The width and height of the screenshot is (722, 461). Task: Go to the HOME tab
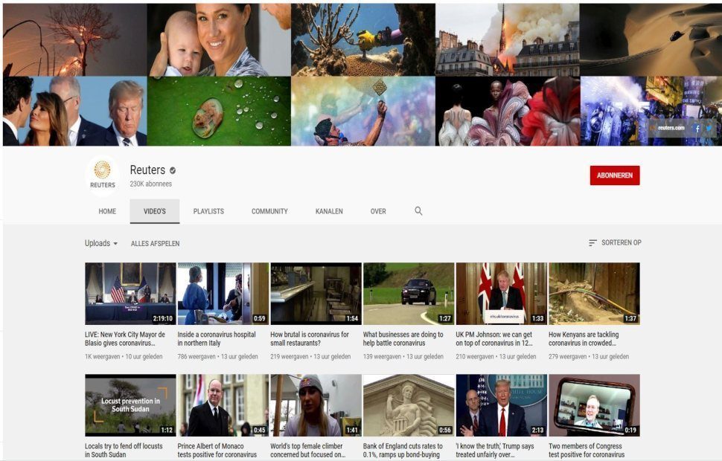(107, 211)
